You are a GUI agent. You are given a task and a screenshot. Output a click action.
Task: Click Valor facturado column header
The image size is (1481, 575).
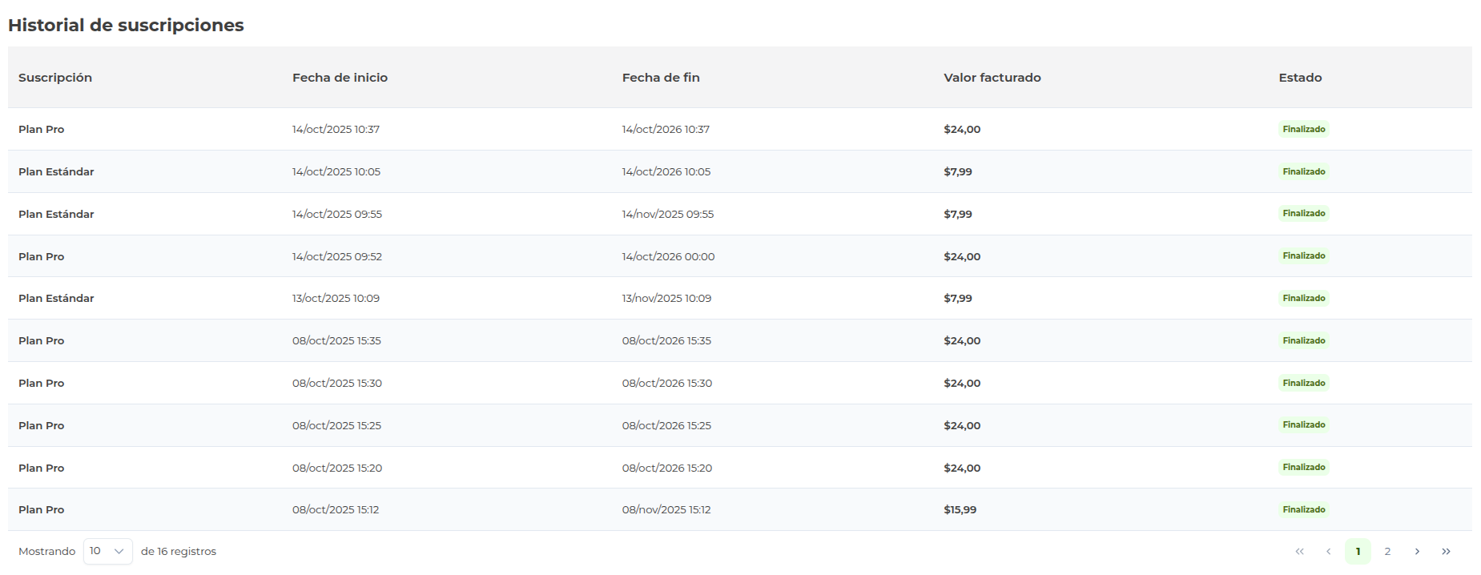992,78
